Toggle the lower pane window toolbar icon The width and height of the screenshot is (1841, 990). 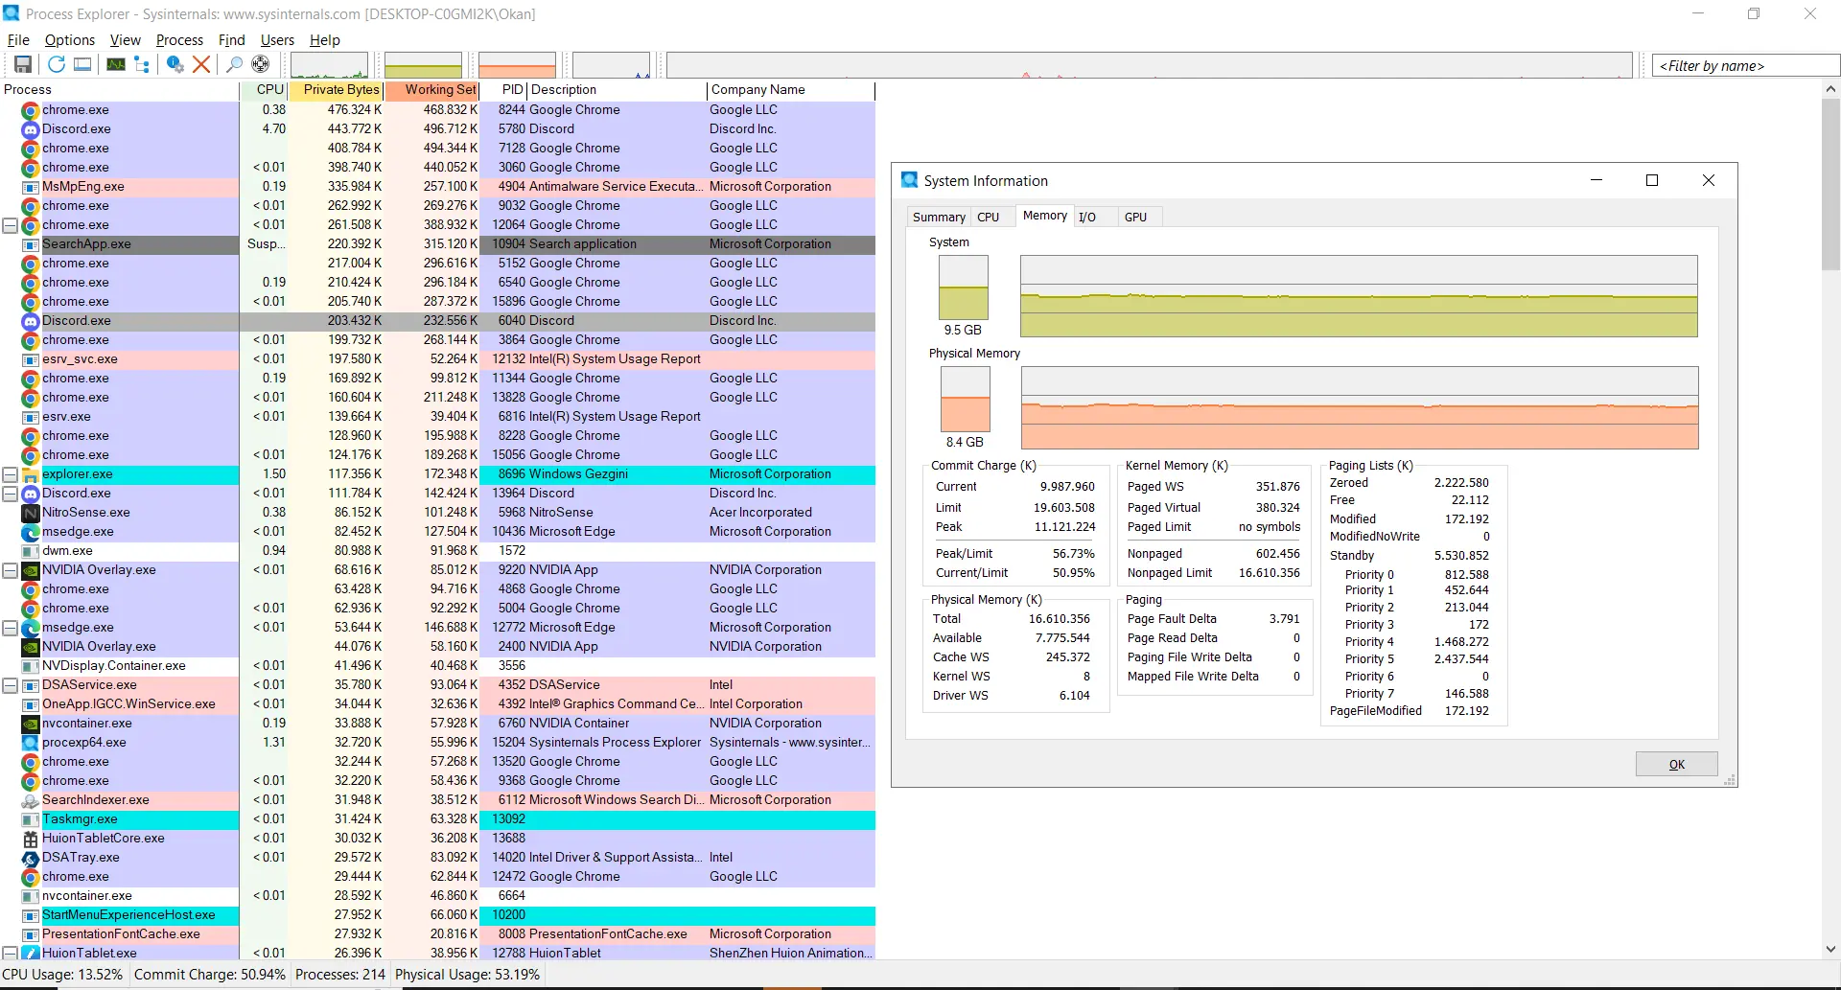click(x=83, y=64)
